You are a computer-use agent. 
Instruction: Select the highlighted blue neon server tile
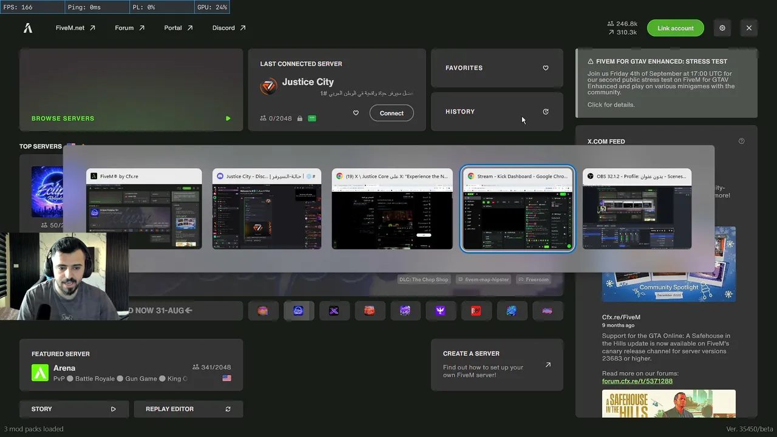coord(298,311)
